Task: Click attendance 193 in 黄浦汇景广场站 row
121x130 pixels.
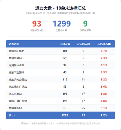Action: click(65, 101)
